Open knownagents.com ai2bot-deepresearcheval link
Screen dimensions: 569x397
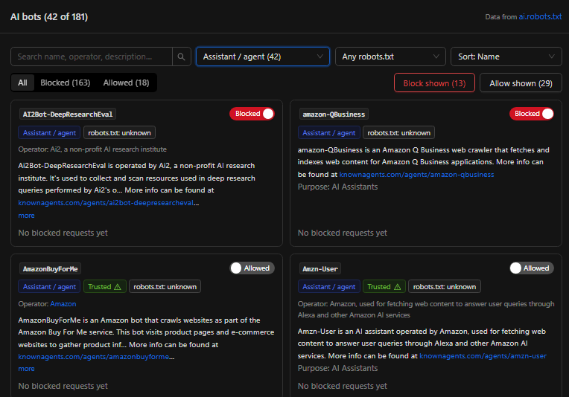click(106, 203)
